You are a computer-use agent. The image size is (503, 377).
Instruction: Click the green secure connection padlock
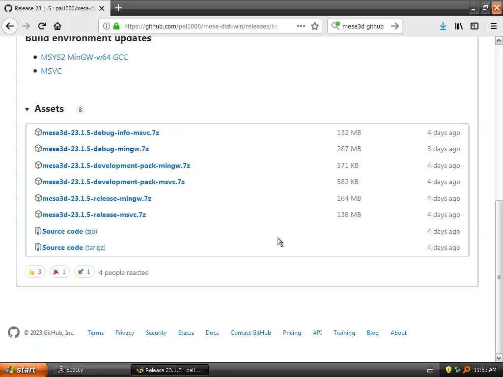(x=116, y=26)
